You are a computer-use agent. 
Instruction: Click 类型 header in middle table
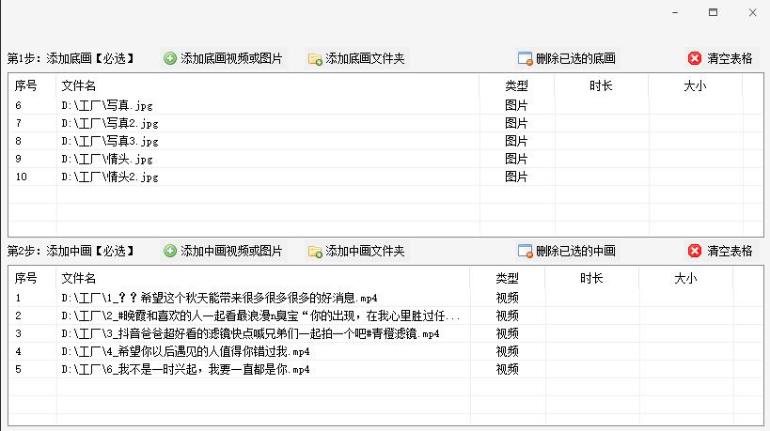(x=508, y=279)
